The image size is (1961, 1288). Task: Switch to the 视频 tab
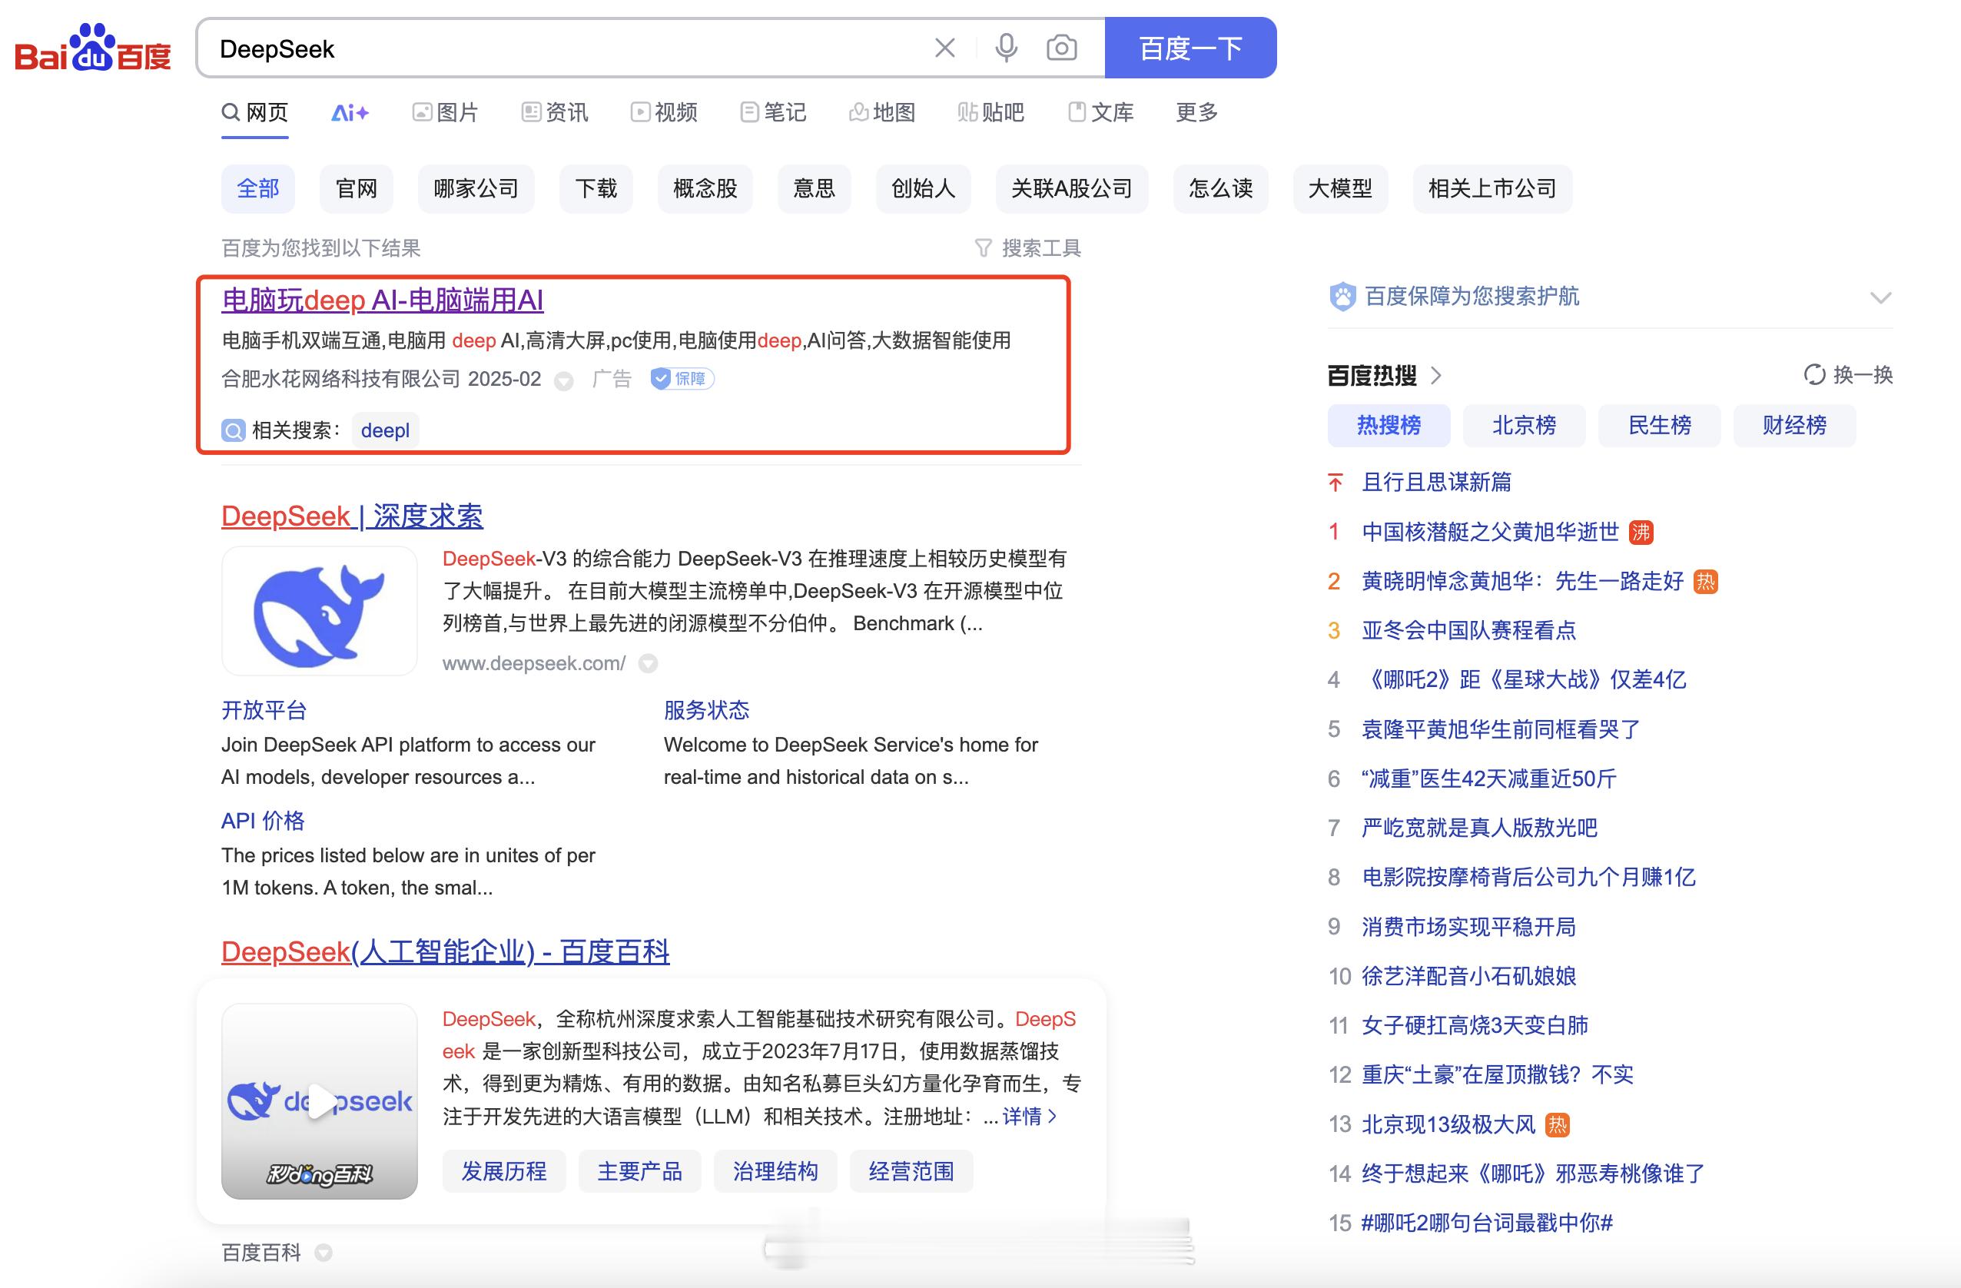664,112
